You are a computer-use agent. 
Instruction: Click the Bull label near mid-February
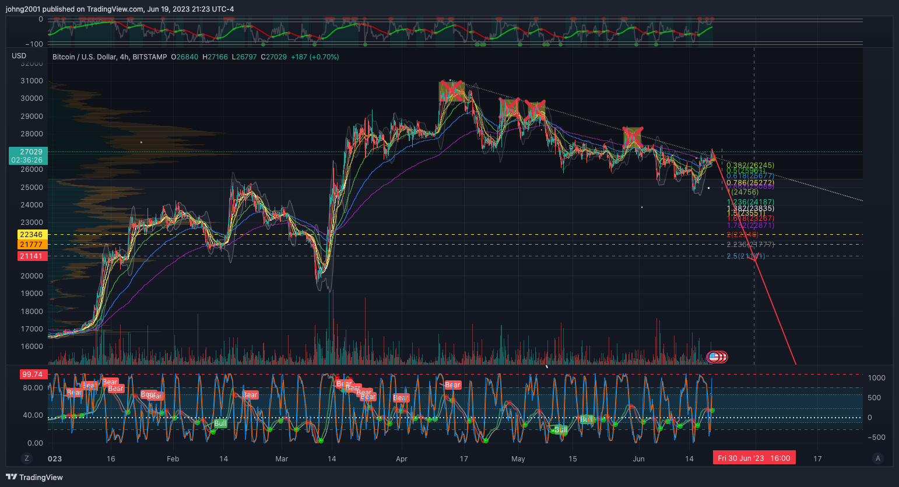(220, 424)
